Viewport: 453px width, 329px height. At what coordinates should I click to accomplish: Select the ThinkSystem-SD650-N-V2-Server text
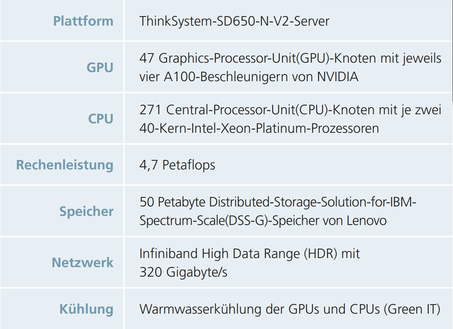[234, 21]
